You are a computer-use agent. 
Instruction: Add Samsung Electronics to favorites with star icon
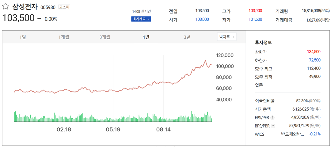tap(6, 7)
